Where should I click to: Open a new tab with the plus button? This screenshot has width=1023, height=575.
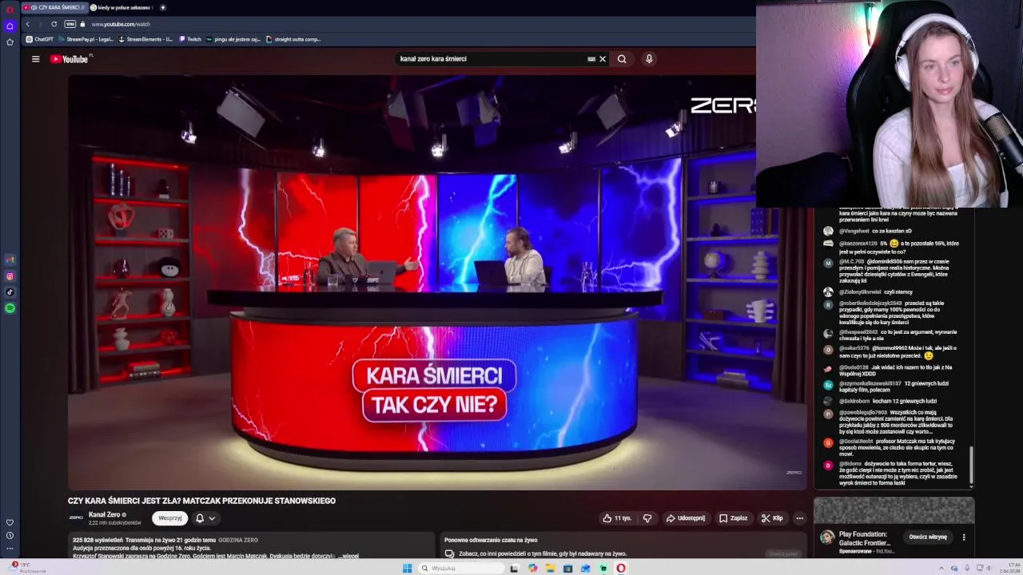(163, 7)
